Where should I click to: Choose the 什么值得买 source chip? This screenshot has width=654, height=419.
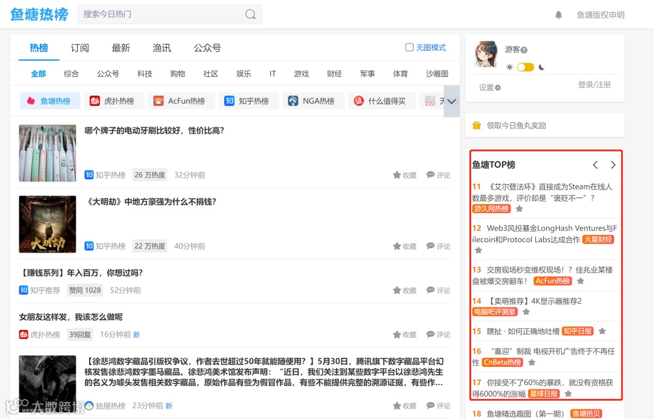point(381,101)
